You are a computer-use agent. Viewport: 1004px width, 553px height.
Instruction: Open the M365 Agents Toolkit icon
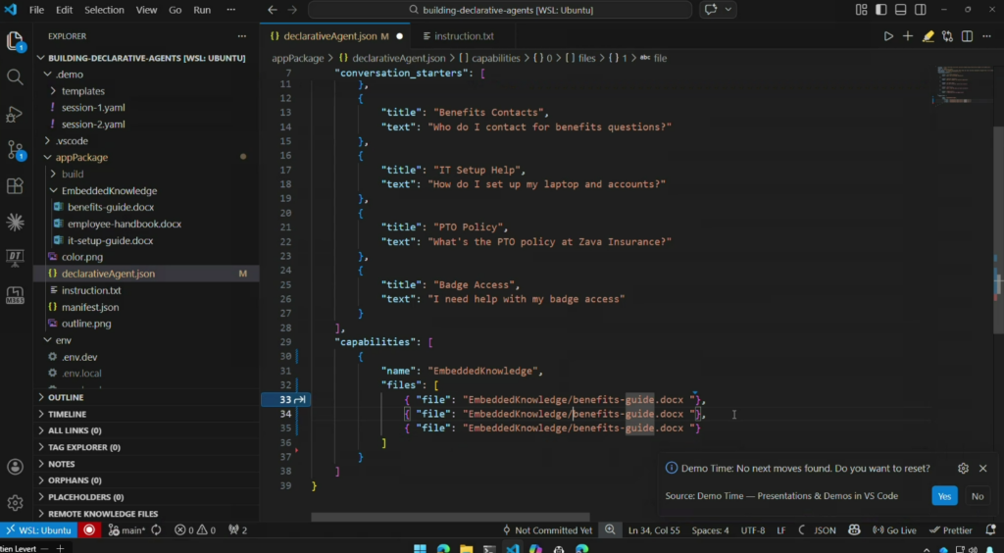pos(15,294)
